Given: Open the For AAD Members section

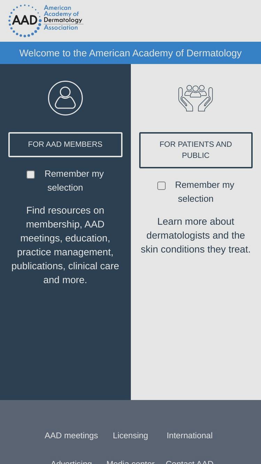Looking at the screenshot, I should (65, 145).
